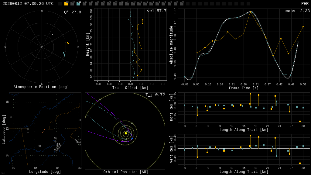
Task: Click the vel 57.7 readout
Action: [x=157, y=11]
